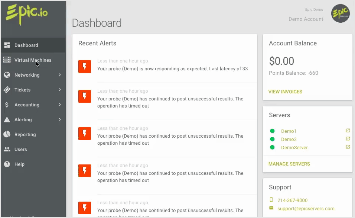The height and width of the screenshot is (218, 355).
Task: Open the Epic Servers account avatar
Action: pyautogui.click(x=340, y=14)
